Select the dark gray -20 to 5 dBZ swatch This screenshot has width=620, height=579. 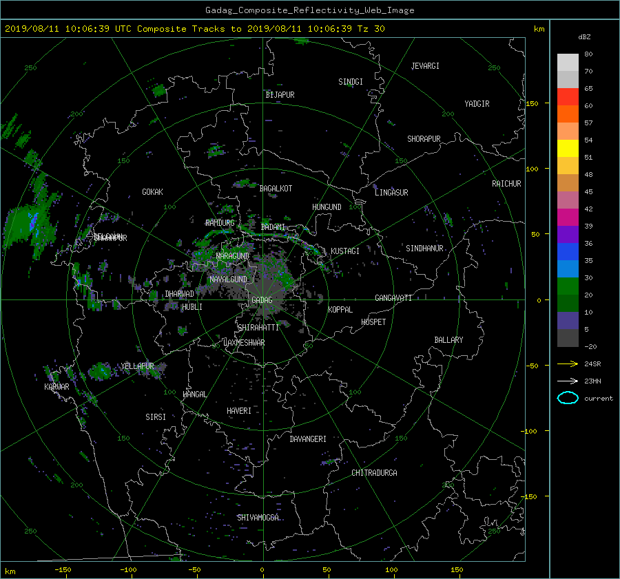(568, 338)
